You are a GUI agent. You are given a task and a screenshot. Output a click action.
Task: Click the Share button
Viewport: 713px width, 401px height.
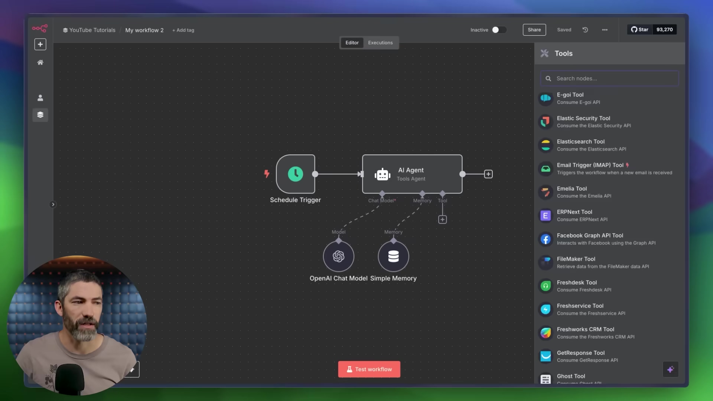click(534, 30)
